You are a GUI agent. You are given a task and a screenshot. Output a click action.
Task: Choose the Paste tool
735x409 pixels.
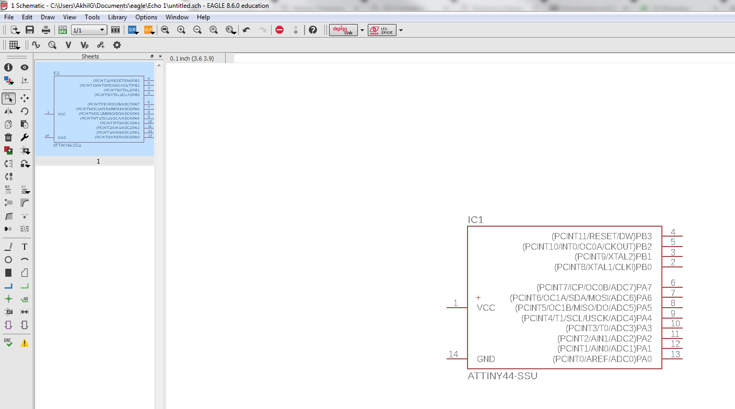[x=24, y=124]
